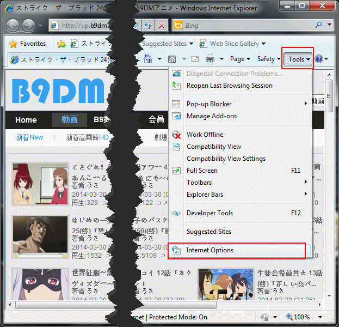Click the scroll right arrow
339x327 pixels.
(x=320, y=305)
